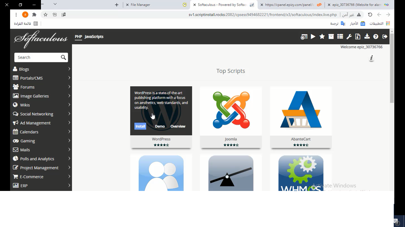Click the information 'i' icon
Viewport: 405px width, 227px height.
tap(371, 58)
